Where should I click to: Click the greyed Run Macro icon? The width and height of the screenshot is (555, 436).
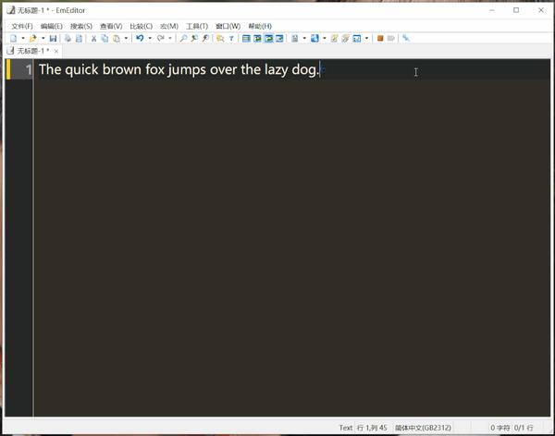tap(391, 38)
